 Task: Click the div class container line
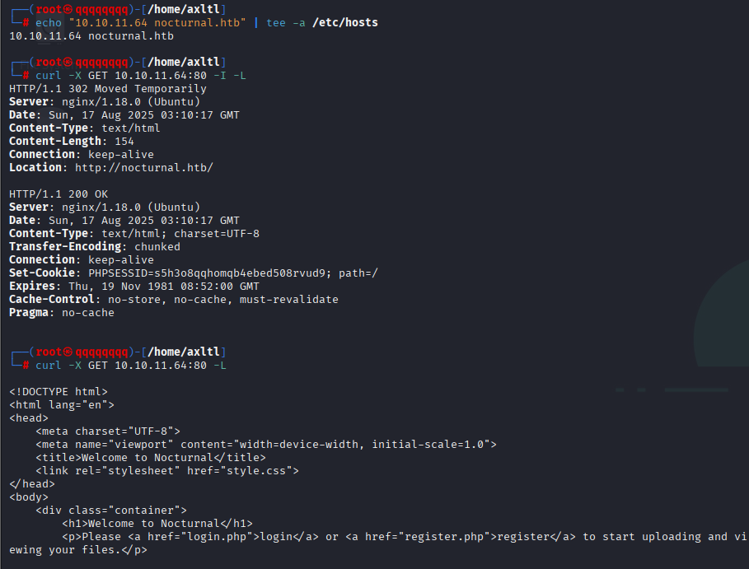(x=111, y=510)
